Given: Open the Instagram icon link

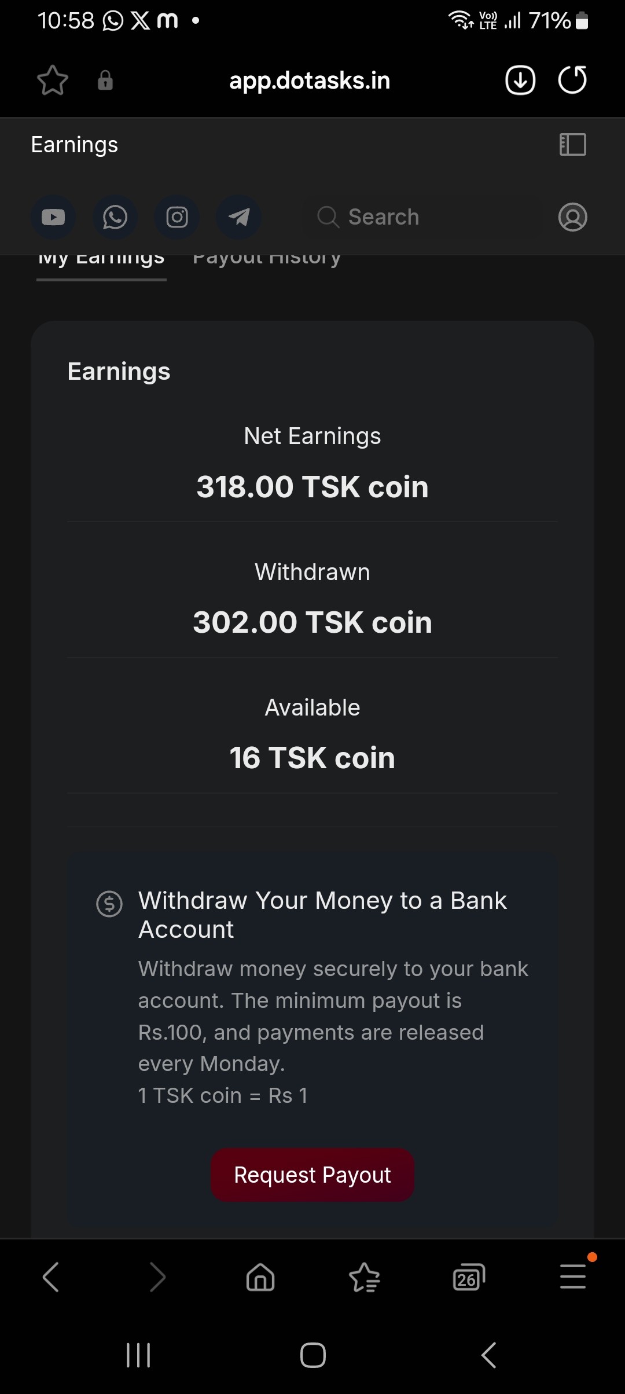Looking at the screenshot, I should point(177,217).
